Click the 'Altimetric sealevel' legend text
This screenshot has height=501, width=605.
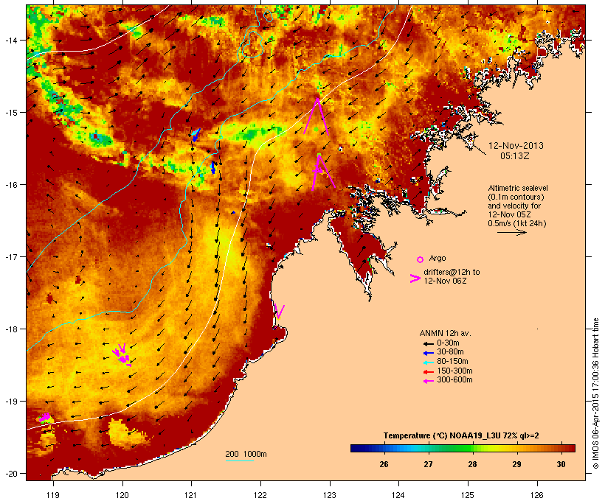(x=518, y=188)
